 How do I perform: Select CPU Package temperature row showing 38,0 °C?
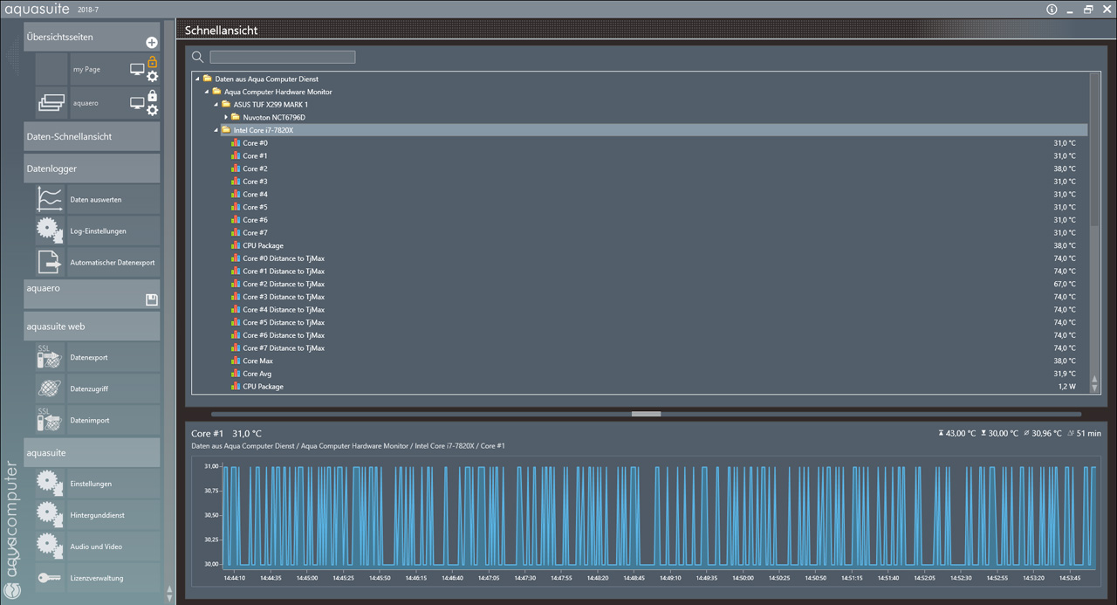point(654,245)
